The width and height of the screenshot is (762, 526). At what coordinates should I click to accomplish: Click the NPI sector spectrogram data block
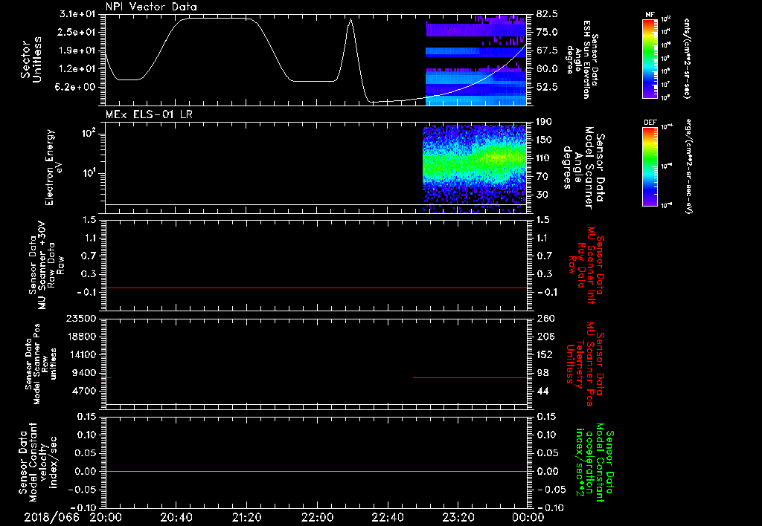pyautogui.click(x=476, y=60)
